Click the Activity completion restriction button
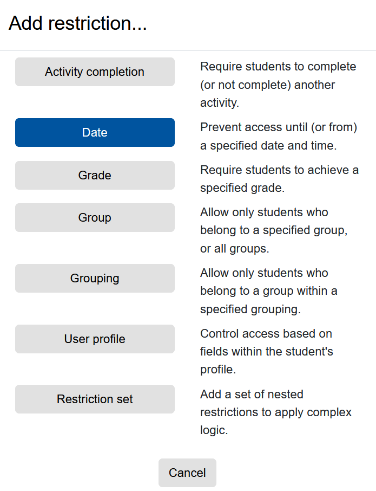This screenshot has width=376, height=491. pos(95,72)
